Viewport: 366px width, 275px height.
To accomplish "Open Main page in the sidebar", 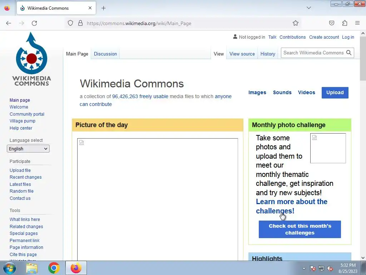I will point(20,100).
